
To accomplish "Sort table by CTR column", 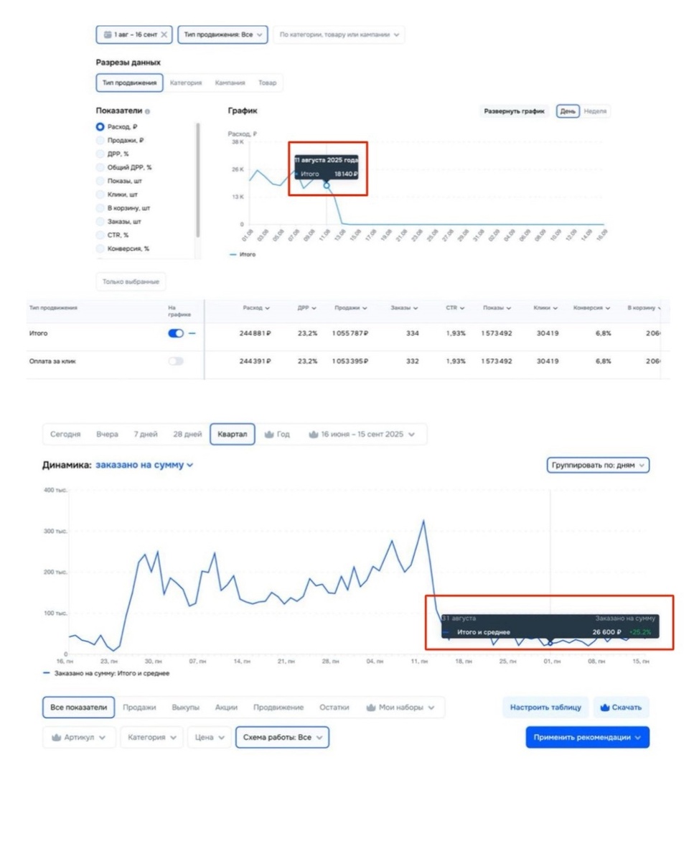I will pos(455,308).
